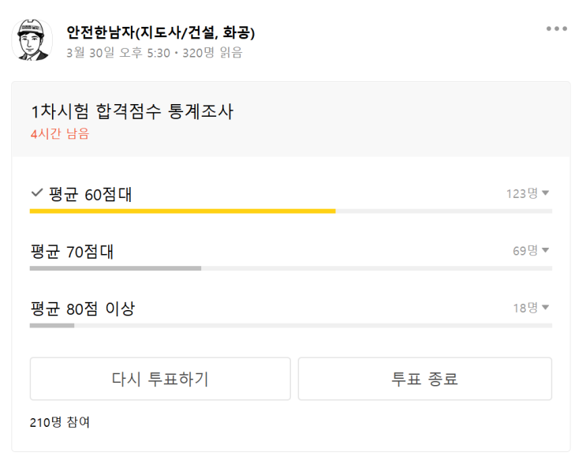This screenshot has height=460, width=586.
Task: Click the 210명 참여 participant count
Action: pyautogui.click(x=60, y=422)
